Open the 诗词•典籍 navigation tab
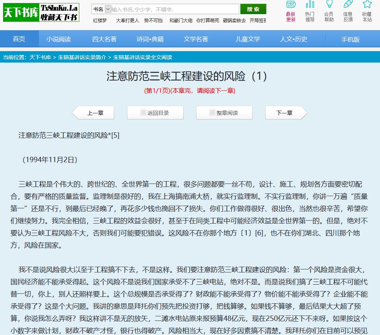Image resolution: width=380 pixels, height=335 pixels. pyautogui.click(x=150, y=39)
